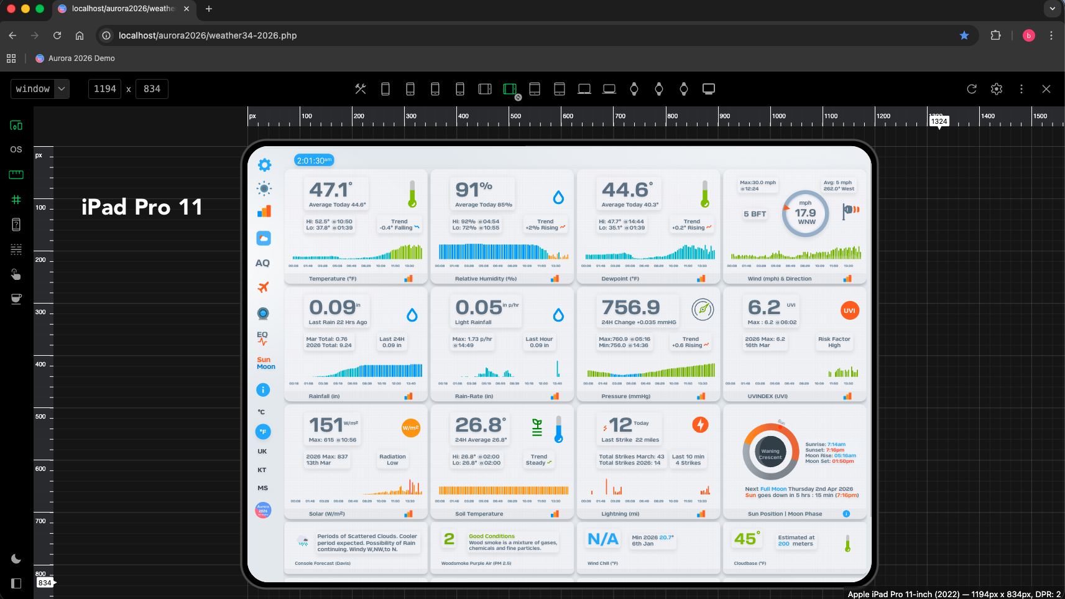
Task: Open the airplane flight radar icon
Action: [x=263, y=287]
